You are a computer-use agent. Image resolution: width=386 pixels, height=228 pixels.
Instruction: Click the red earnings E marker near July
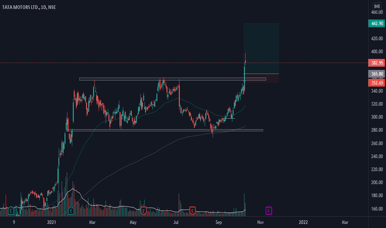click(x=192, y=211)
